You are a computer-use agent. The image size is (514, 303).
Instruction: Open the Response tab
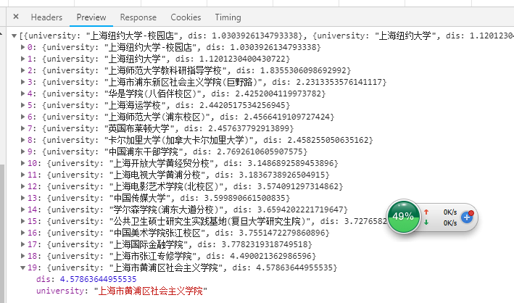point(138,17)
